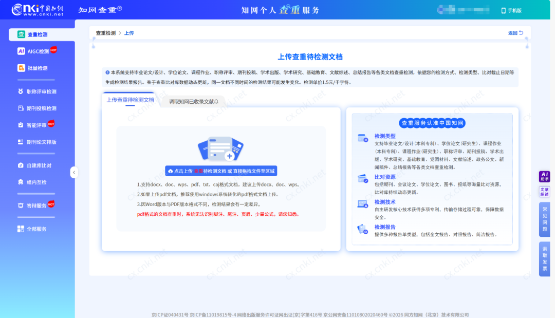Open the 文献综述 floating button

click(544, 192)
